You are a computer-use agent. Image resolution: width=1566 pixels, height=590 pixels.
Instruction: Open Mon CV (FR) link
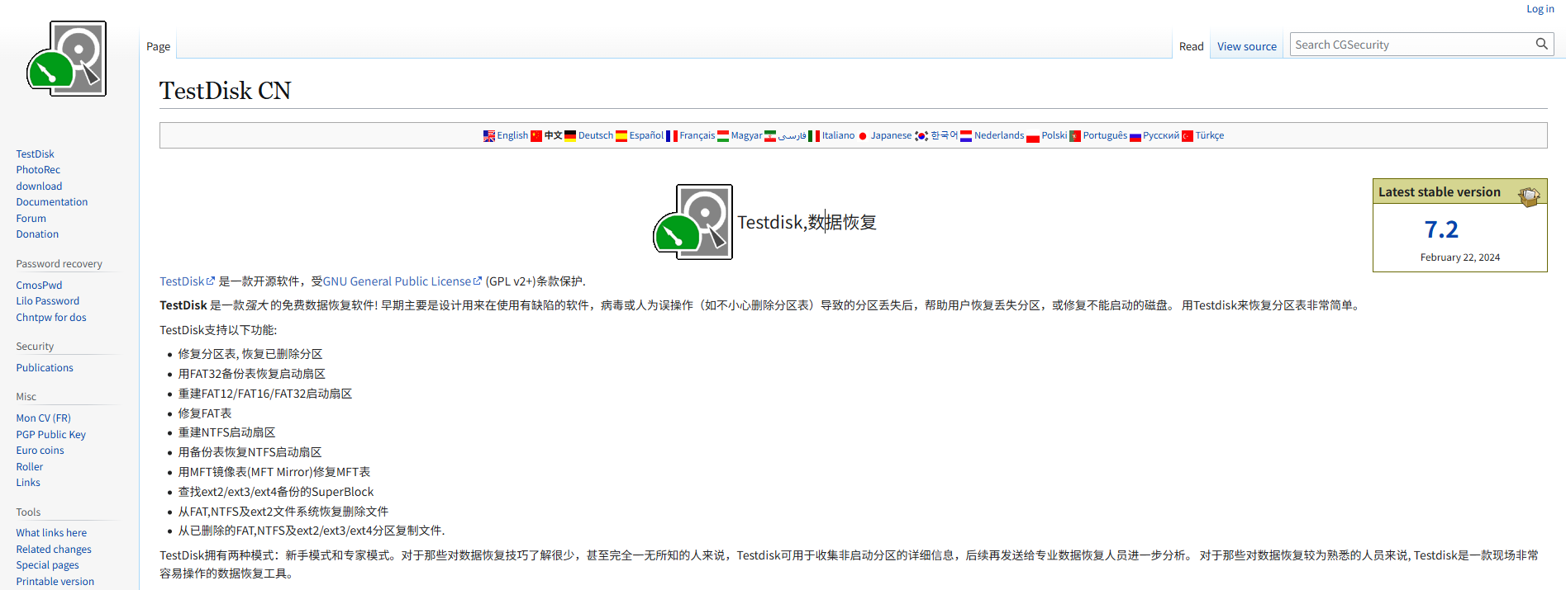point(44,418)
